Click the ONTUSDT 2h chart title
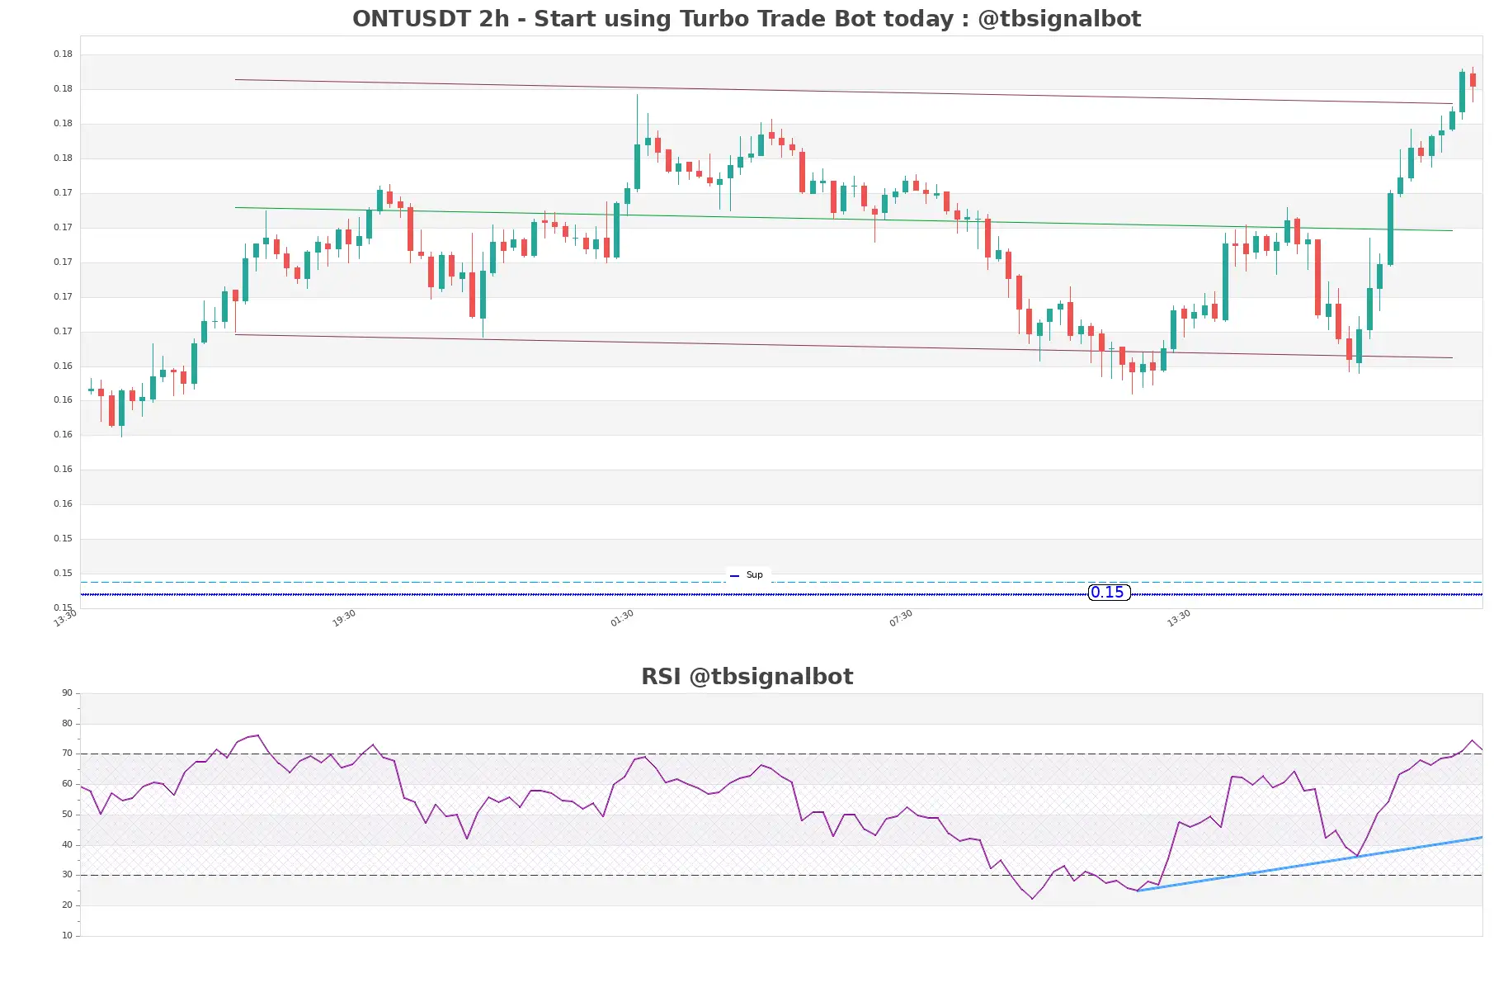Viewport: 1494px width, 997px height. pos(747,18)
